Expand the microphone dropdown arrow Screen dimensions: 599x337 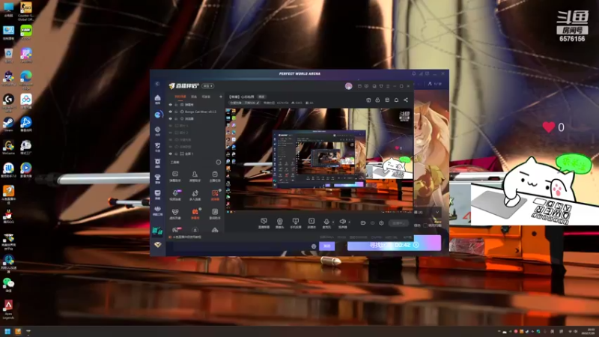(333, 222)
